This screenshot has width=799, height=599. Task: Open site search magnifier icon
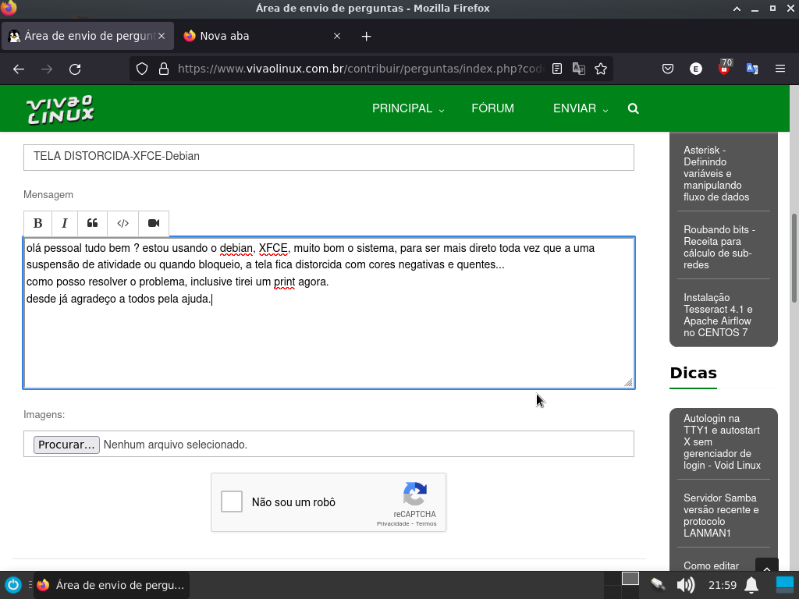coord(633,108)
